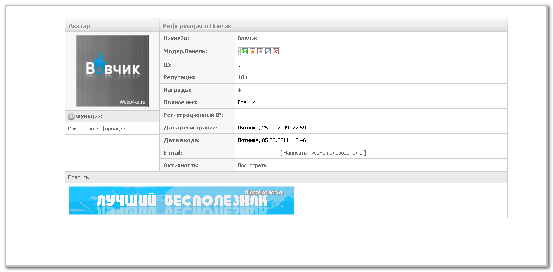The height and width of the screenshot is (272, 553).
Task: Click the registration date value 25.09.2009
Action: click(x=272, y=128)
